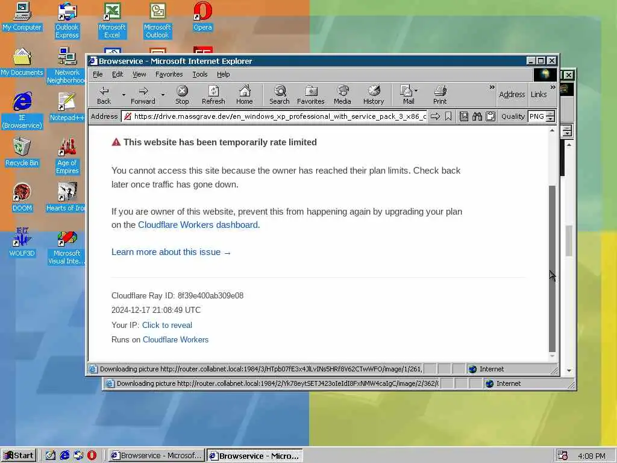Click the clipboard icon in address bar
The image size is (617, 463).
[490, 116]
